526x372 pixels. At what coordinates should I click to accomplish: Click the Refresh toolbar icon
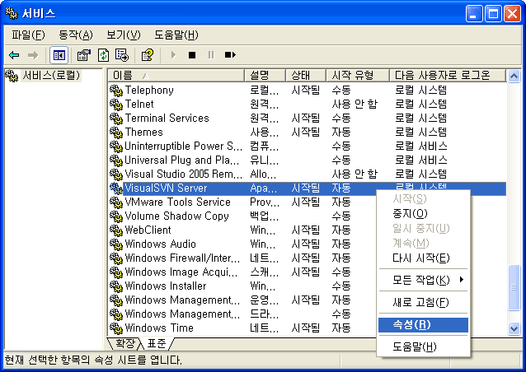tap(103, 55)
